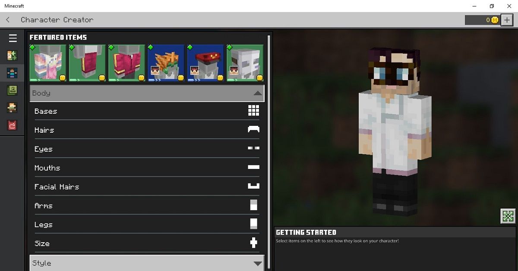
Task: Open the Mouths category
Action: pyautogui.click(x=147, y=168)
